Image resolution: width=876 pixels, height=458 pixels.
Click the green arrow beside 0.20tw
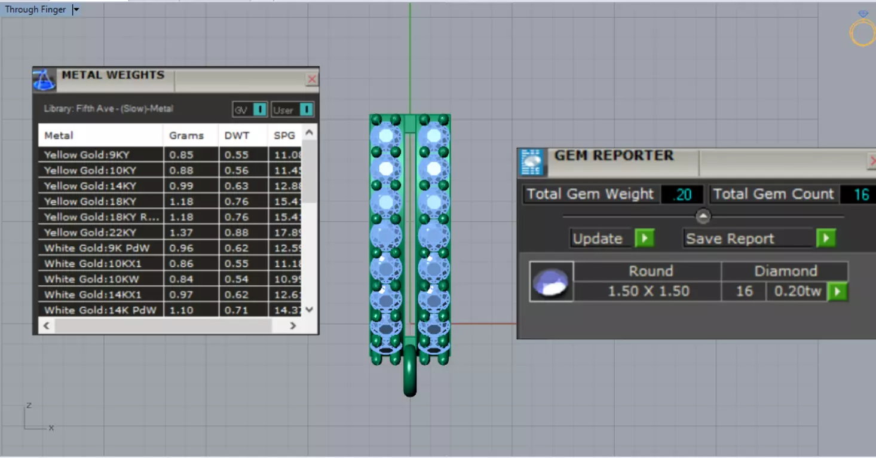[x=837, y=292]
